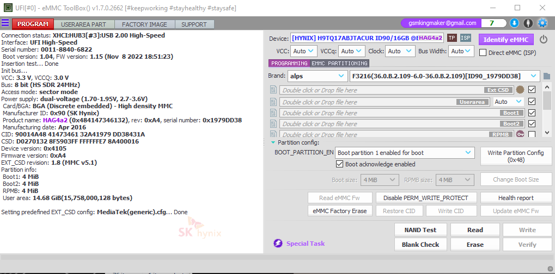Click the file icon on the RPMB row
The width and height of the screenshot is (555, 274).
pyautogui.click(x=273, y=134)
